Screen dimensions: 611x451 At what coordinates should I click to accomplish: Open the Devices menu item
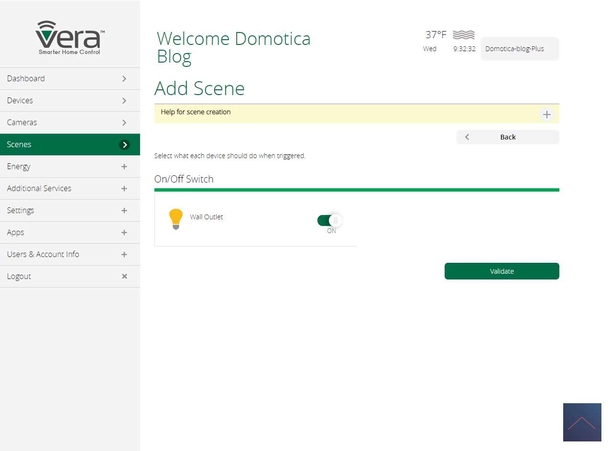20,101
